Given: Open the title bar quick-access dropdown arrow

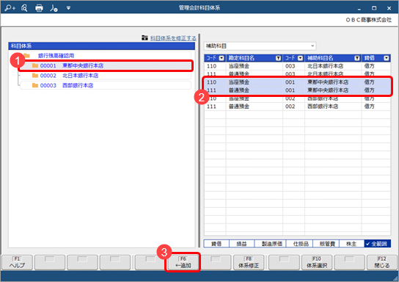Looking at the screenshot, I should (x=68, y=8).
